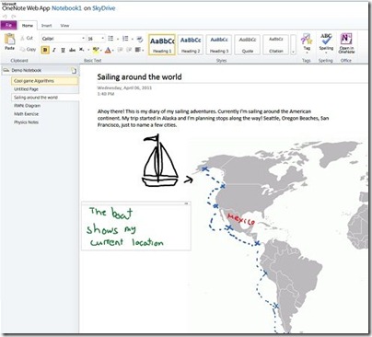Apply strikethrough formatting
This screenshot has height=337, width=372.
click(x=72, y=50)
